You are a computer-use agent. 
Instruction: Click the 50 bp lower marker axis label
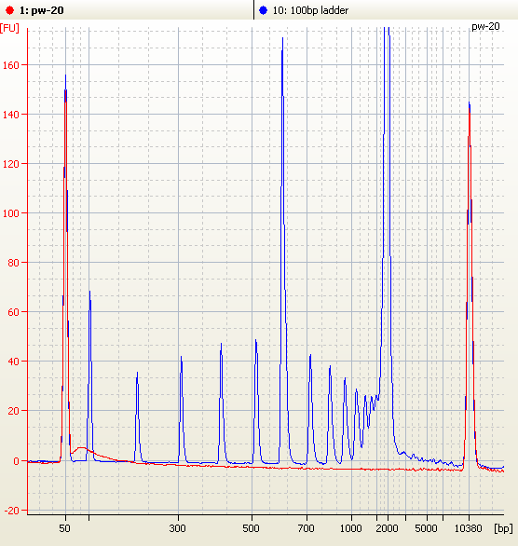(64, 528)
